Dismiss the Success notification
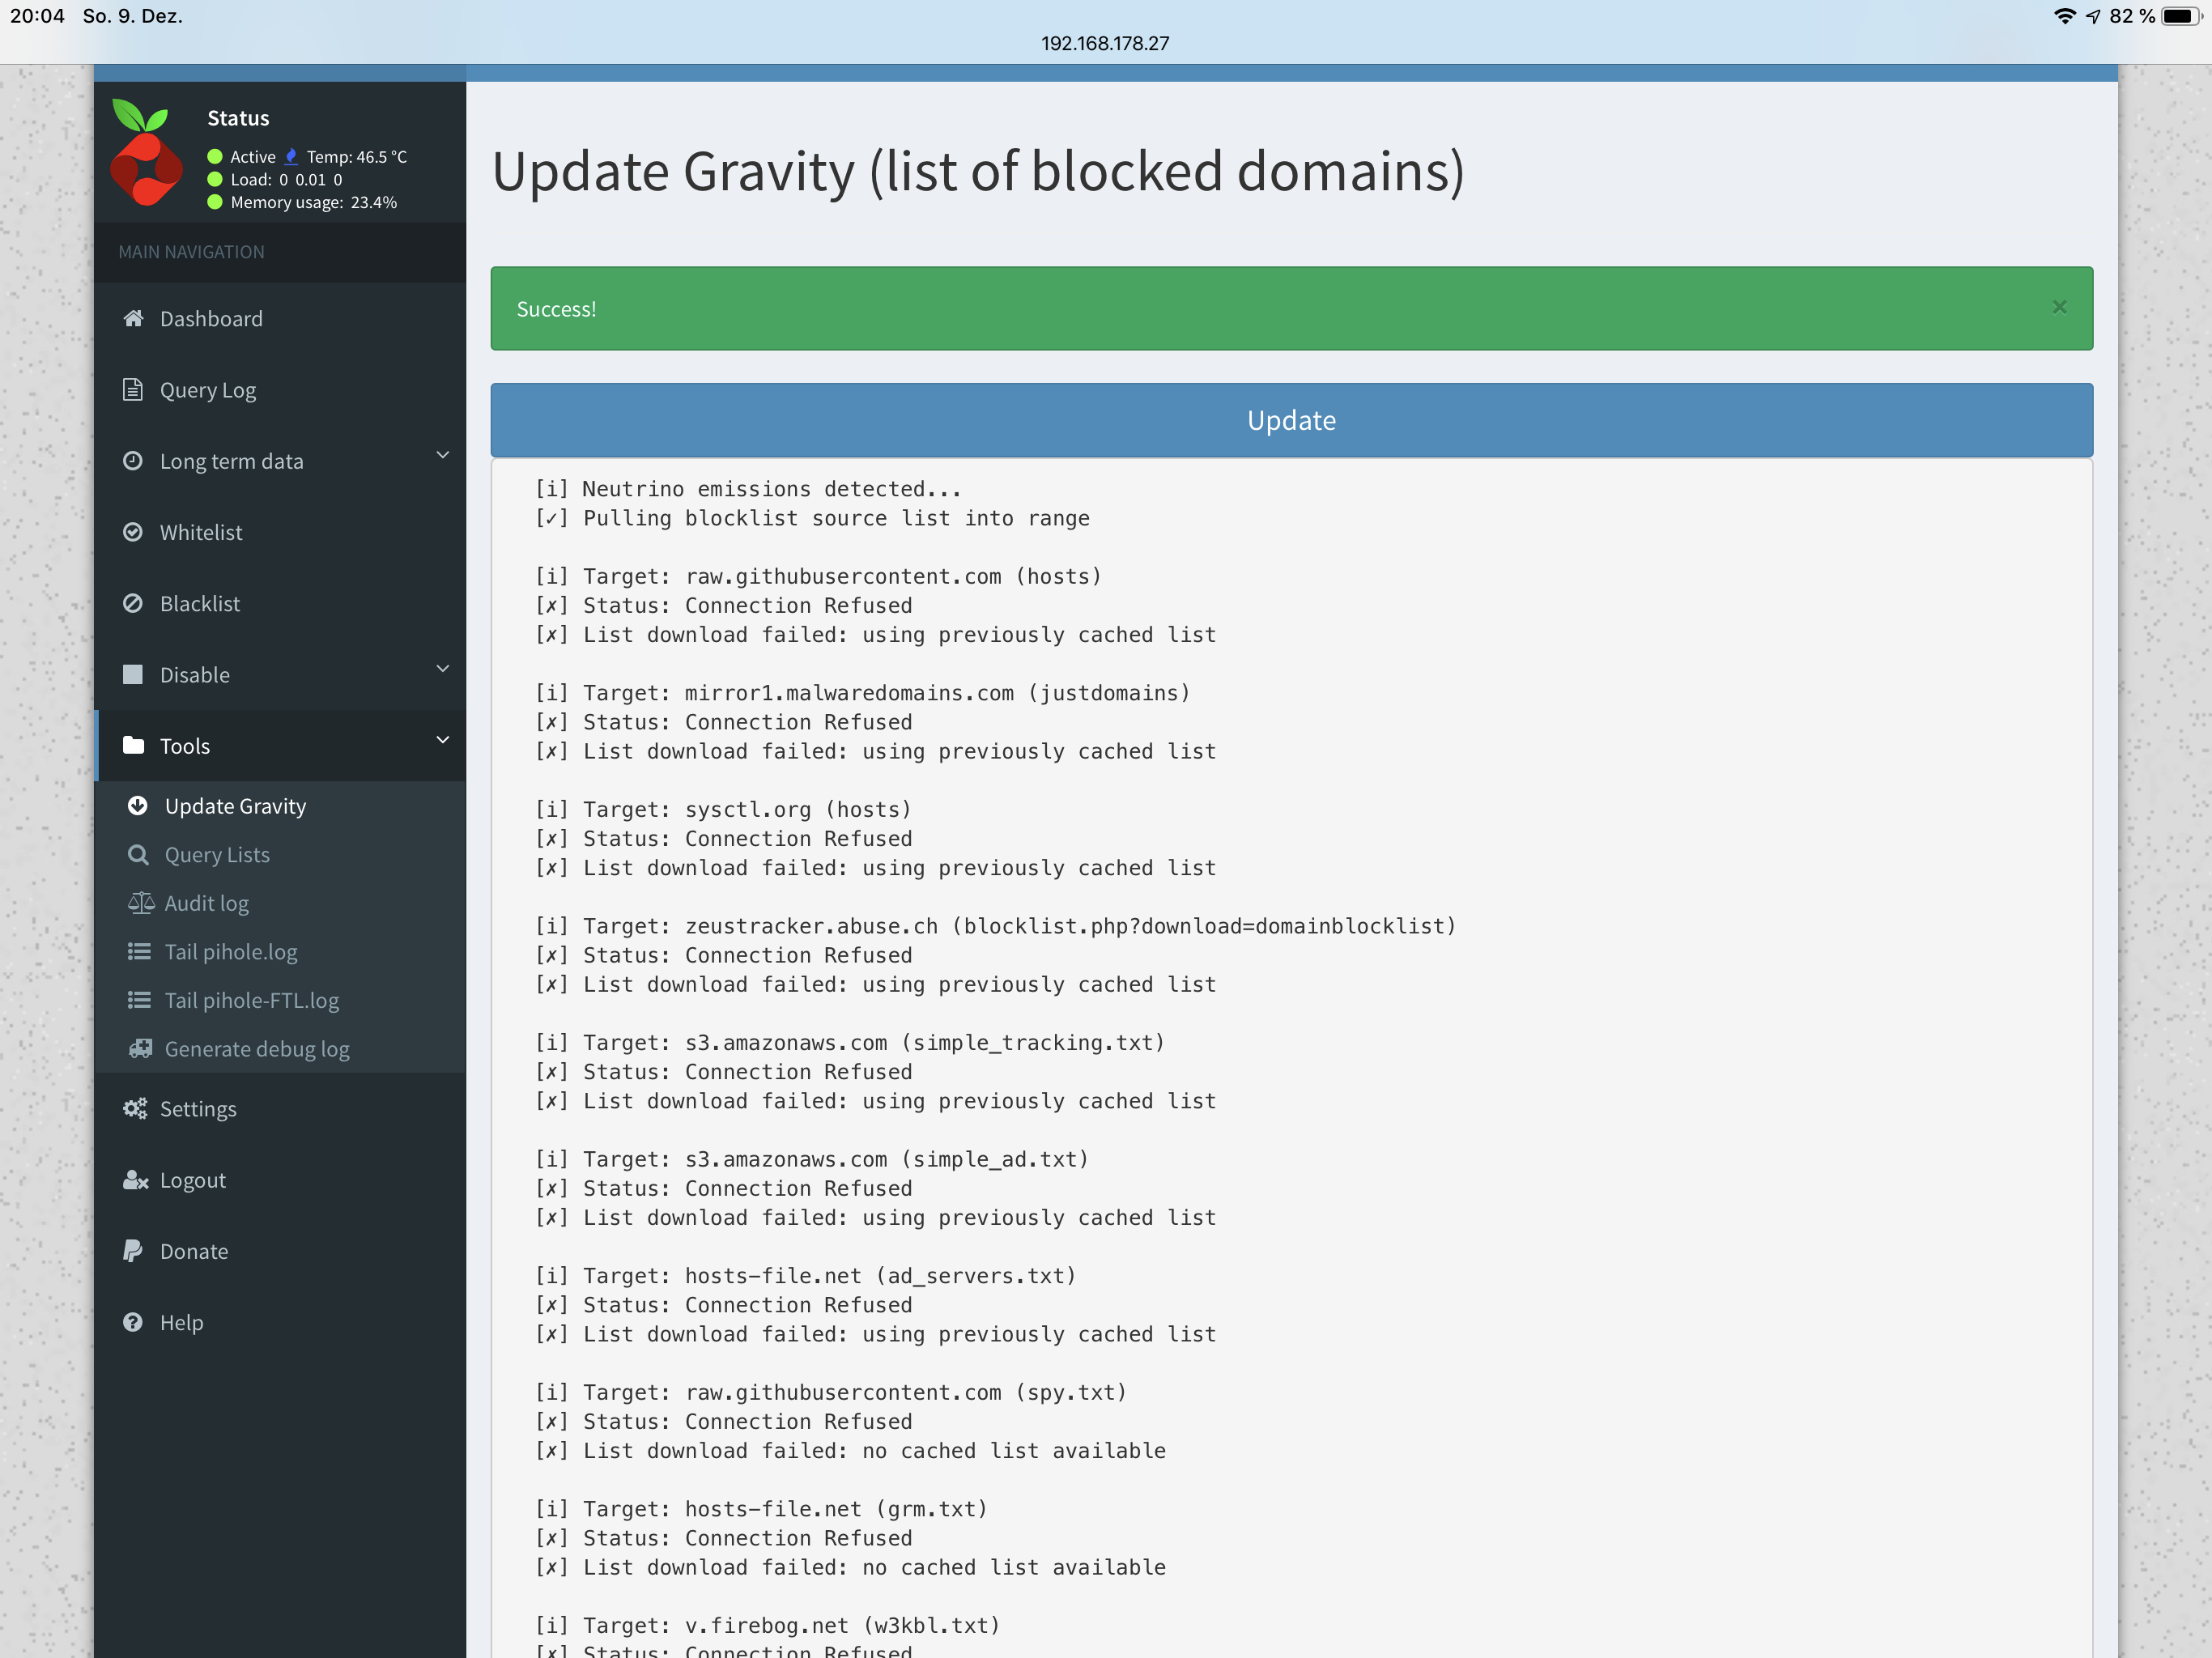The image size is (2212, 1658). click(2059, 307)
